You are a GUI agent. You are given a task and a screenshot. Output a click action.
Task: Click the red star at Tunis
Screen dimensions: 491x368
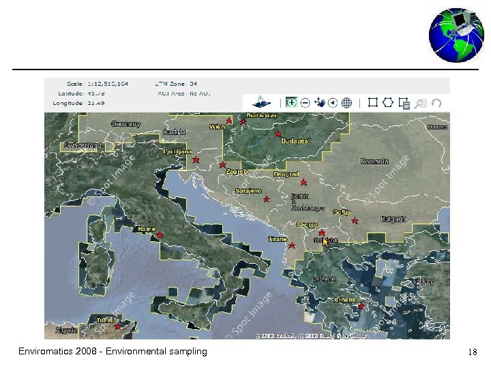(x=117, y=326)
